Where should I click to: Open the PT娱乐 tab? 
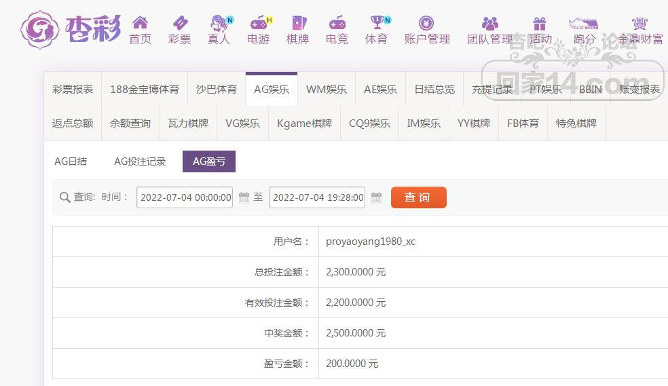[x=546, y=90]
